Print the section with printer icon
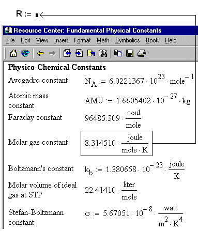198x231 pixels. coord(142,53)
